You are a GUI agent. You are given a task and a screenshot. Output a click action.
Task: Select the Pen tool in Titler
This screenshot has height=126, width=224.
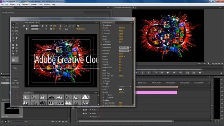13,38
